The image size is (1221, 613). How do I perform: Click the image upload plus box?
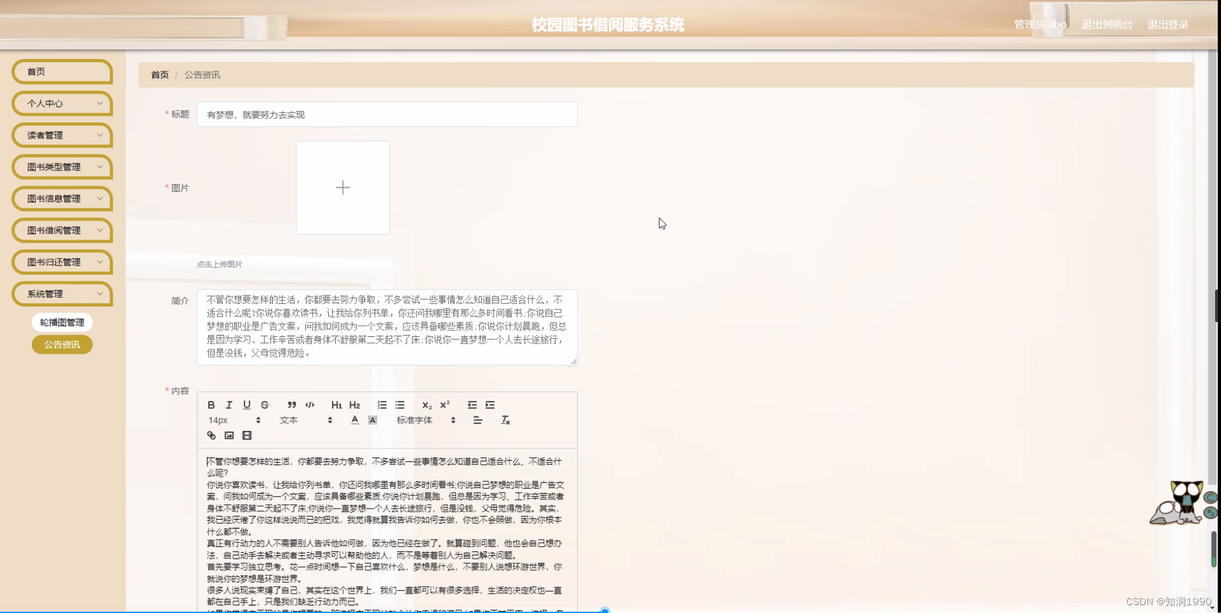click(x=342, y=187)
